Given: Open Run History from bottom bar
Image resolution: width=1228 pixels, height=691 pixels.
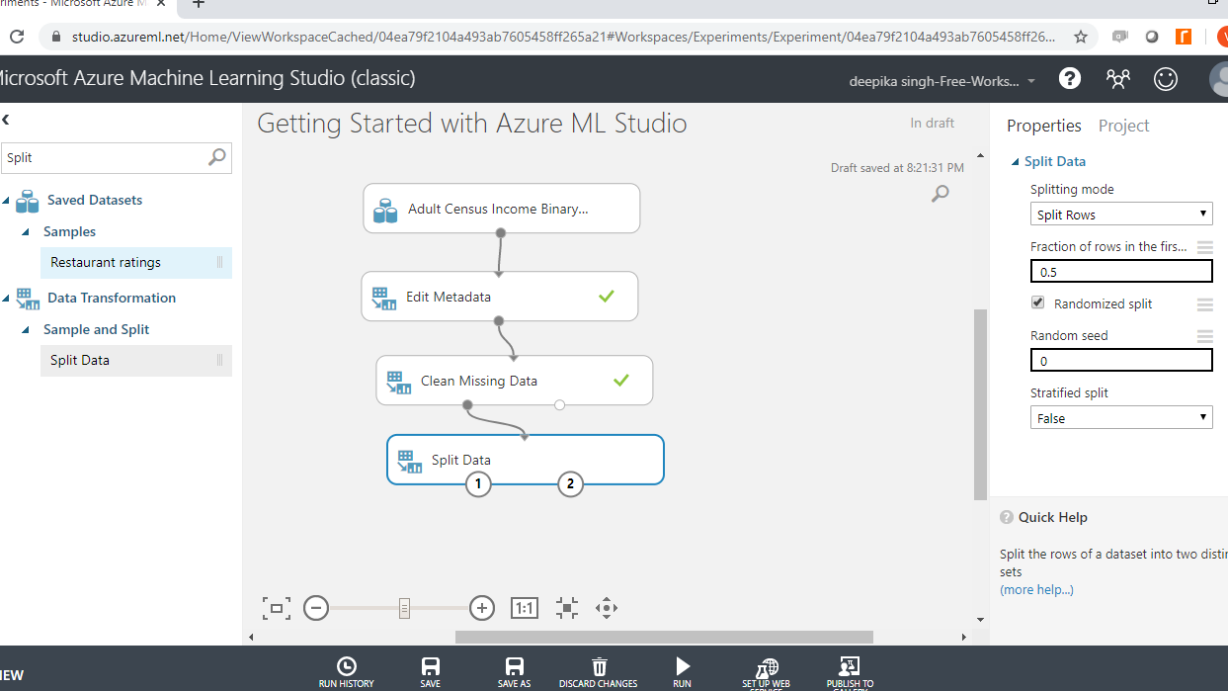Looking at the screenshot, I should coord(346,672).
